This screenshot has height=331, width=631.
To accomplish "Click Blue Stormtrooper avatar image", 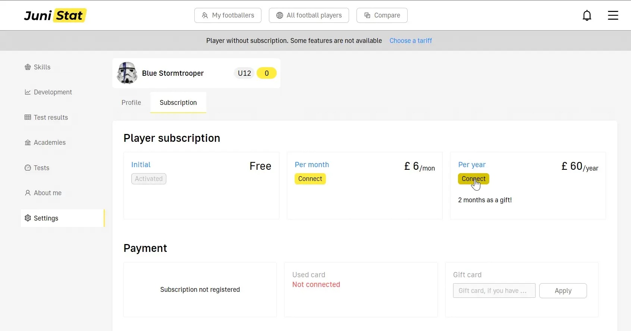I will pyautogui.click(x=127, y=73).
